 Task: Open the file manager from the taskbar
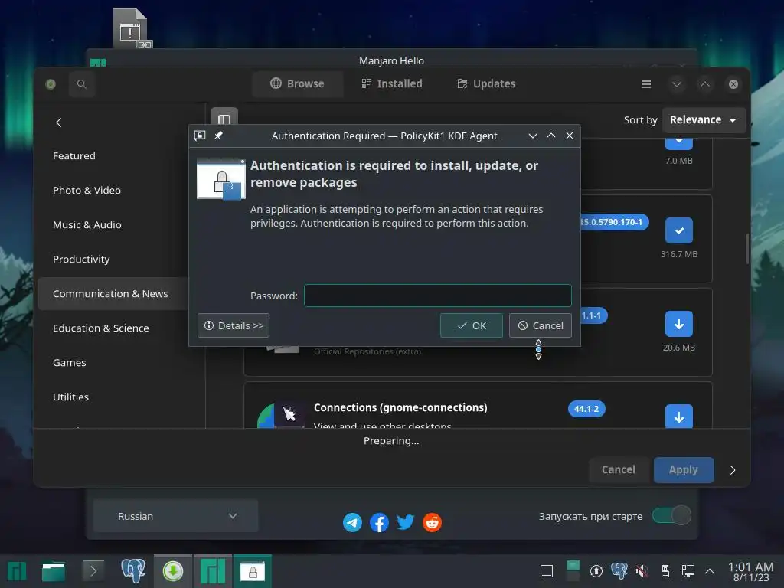pyautogui.click(x=54, y=571)
